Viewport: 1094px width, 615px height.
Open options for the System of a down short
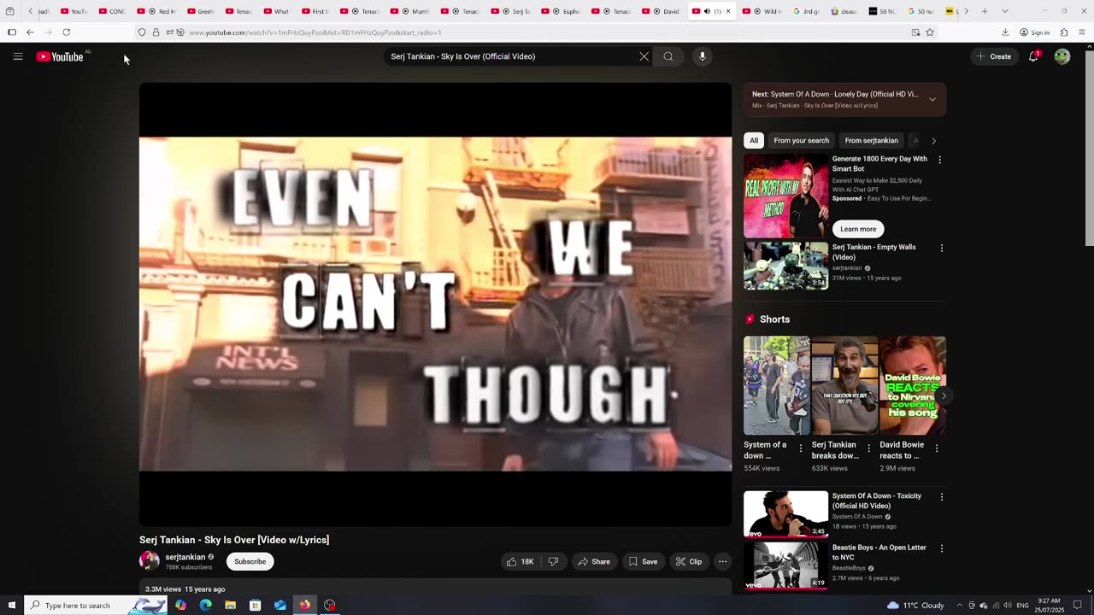pos(801,448)
